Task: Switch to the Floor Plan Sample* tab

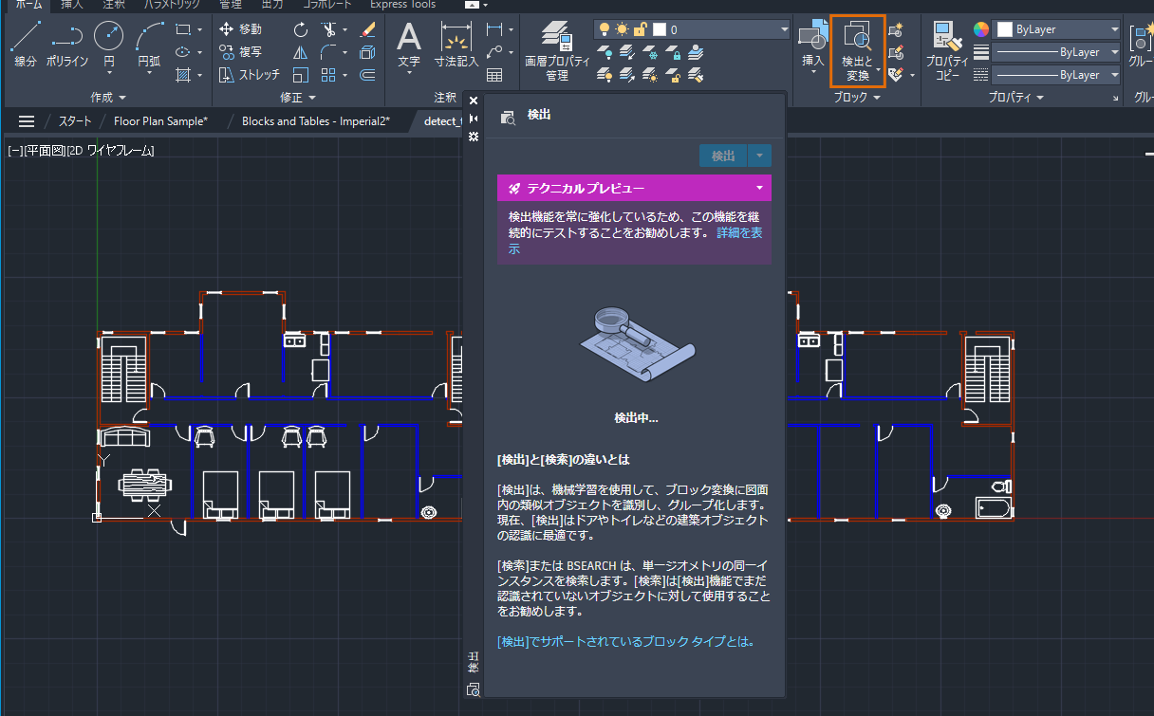Action: (159, 121)
